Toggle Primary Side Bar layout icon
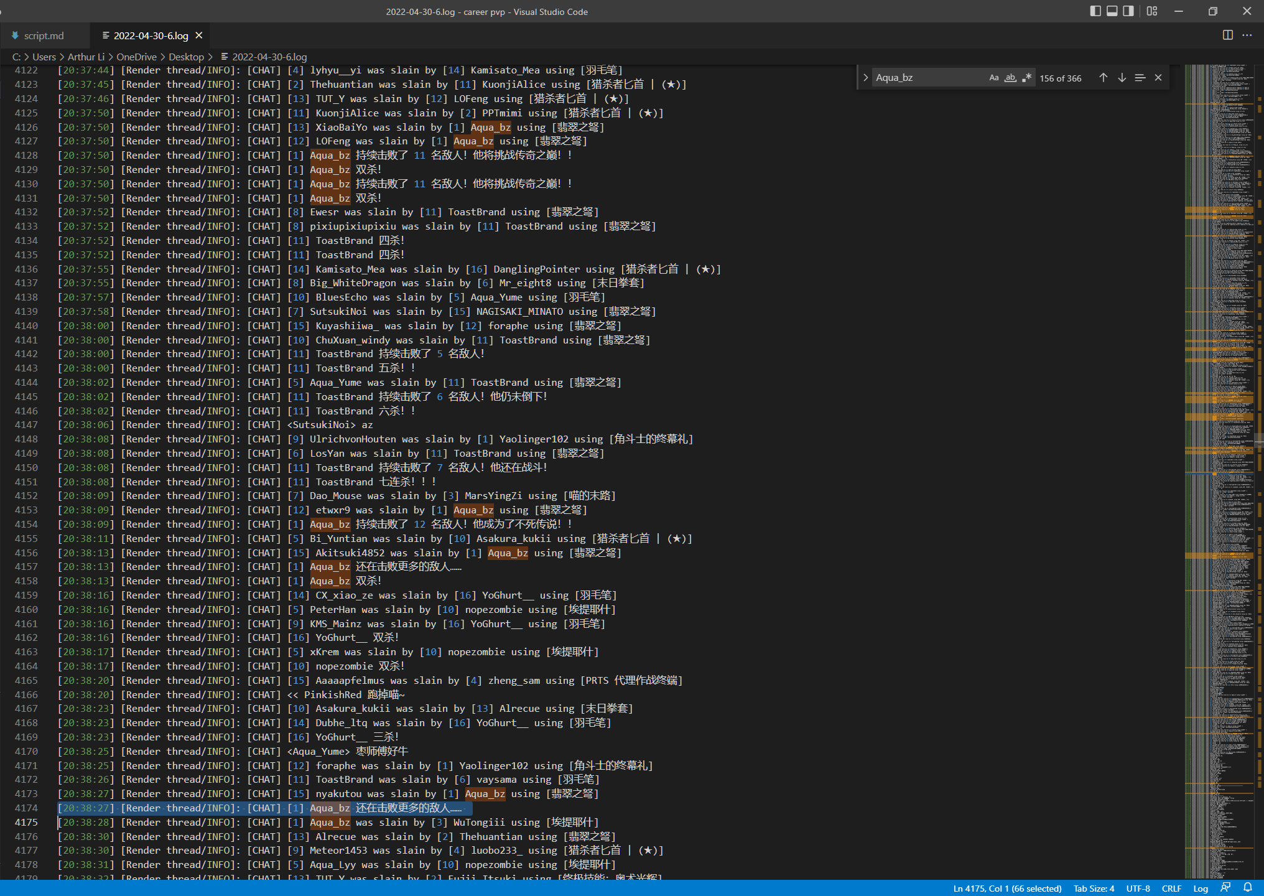Screen dimensions: 1264x896 (x=1095, y=11)
